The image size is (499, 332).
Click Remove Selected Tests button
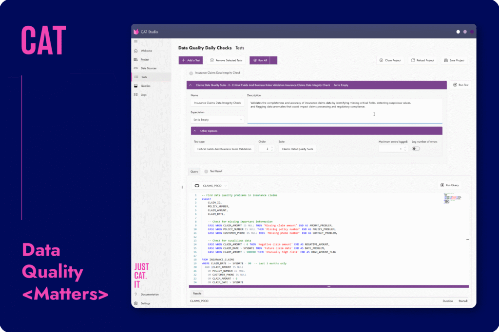(226, 60)
